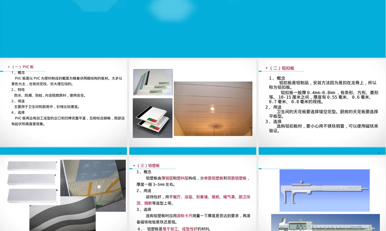Click the sky-patterned ceiling panel photo

(x=93, y=178)
